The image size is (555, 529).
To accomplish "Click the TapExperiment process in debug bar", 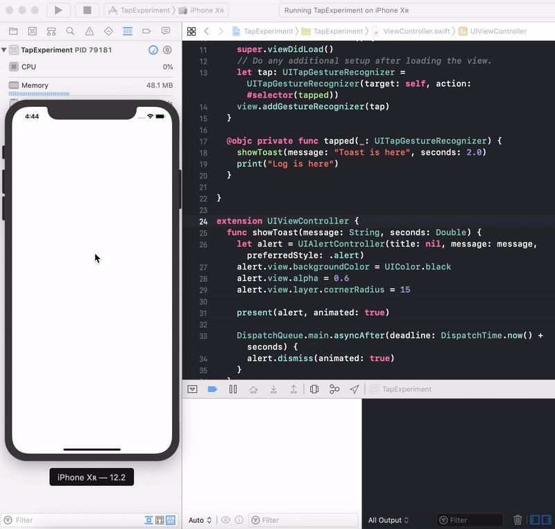I will tap(401, 389).
